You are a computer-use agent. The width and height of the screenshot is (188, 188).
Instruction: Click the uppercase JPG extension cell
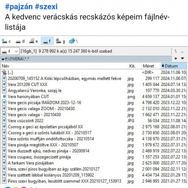coord(131,121)
